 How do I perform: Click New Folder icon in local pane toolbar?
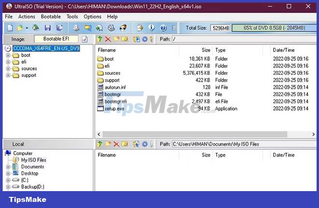click(108, 144)
